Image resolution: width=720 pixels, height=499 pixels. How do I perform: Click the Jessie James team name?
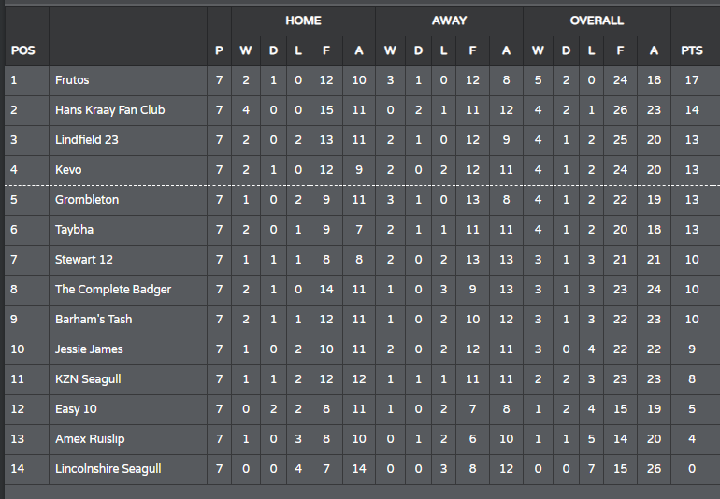click(x=89, y=349)
